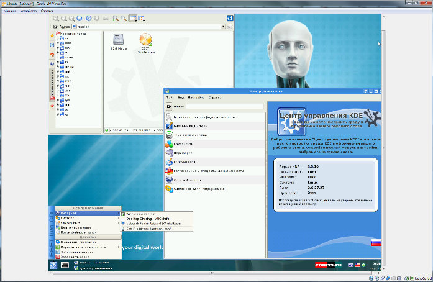Open the address bar history dropdown

coord(223,27)
